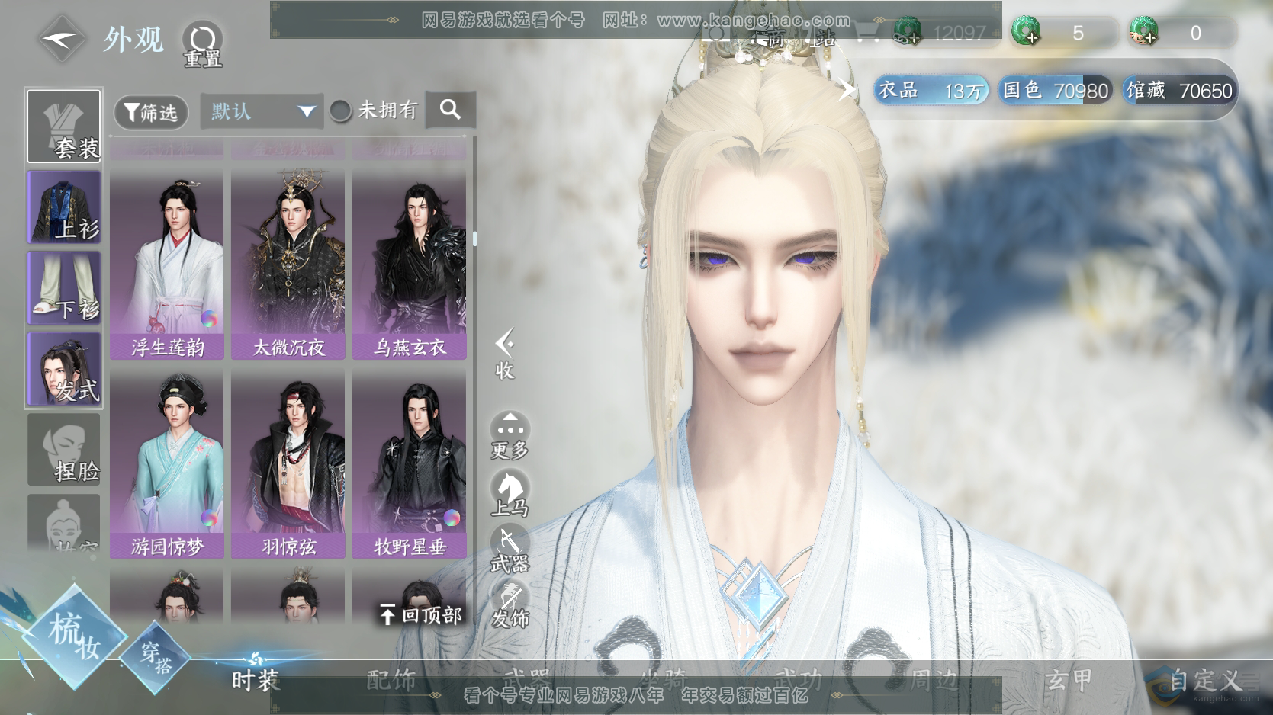This screenshot has width=1273, height=715.
Task: Expand the 默认 sort dropdown
Action: [262, 111]
